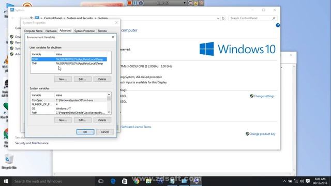
Task: Open the taskbar clock and date
Action: 320,181
